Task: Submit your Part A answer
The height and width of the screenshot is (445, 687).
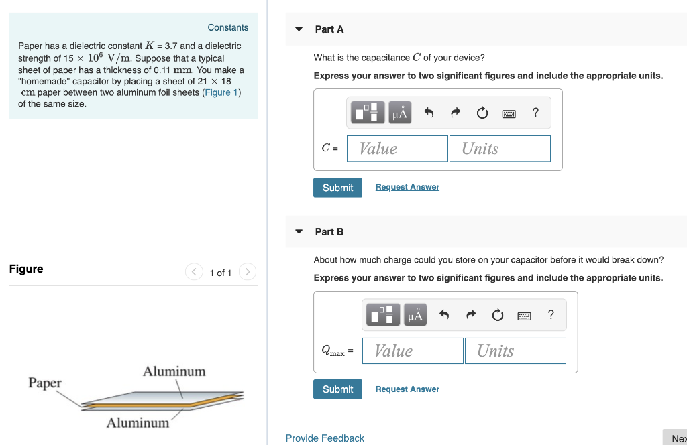Action: pos(337,187)
